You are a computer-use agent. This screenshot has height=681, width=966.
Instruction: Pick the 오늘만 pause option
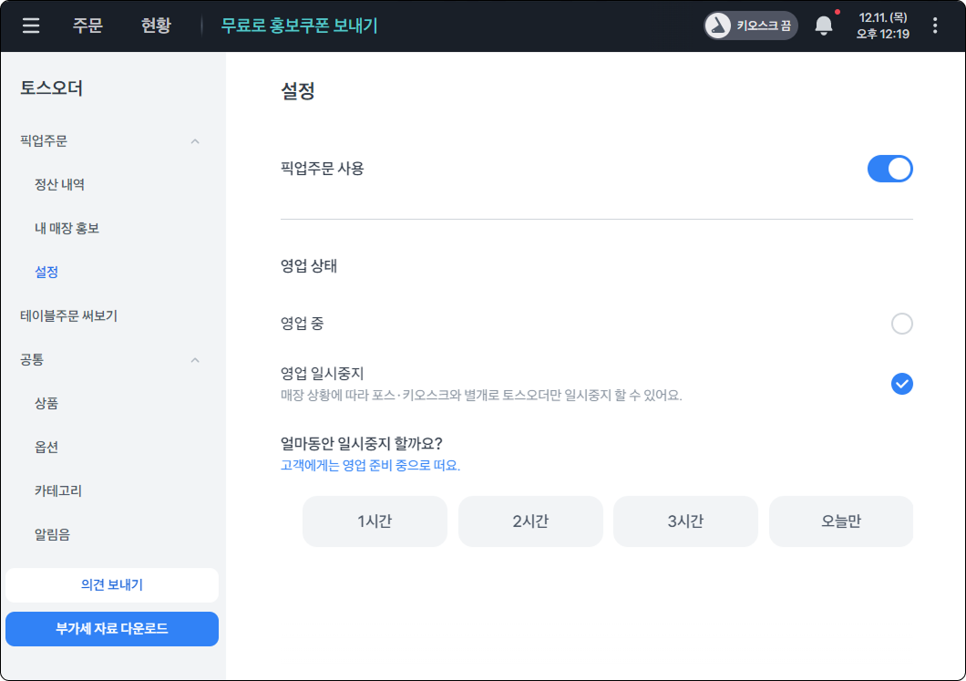pos(840,521)
